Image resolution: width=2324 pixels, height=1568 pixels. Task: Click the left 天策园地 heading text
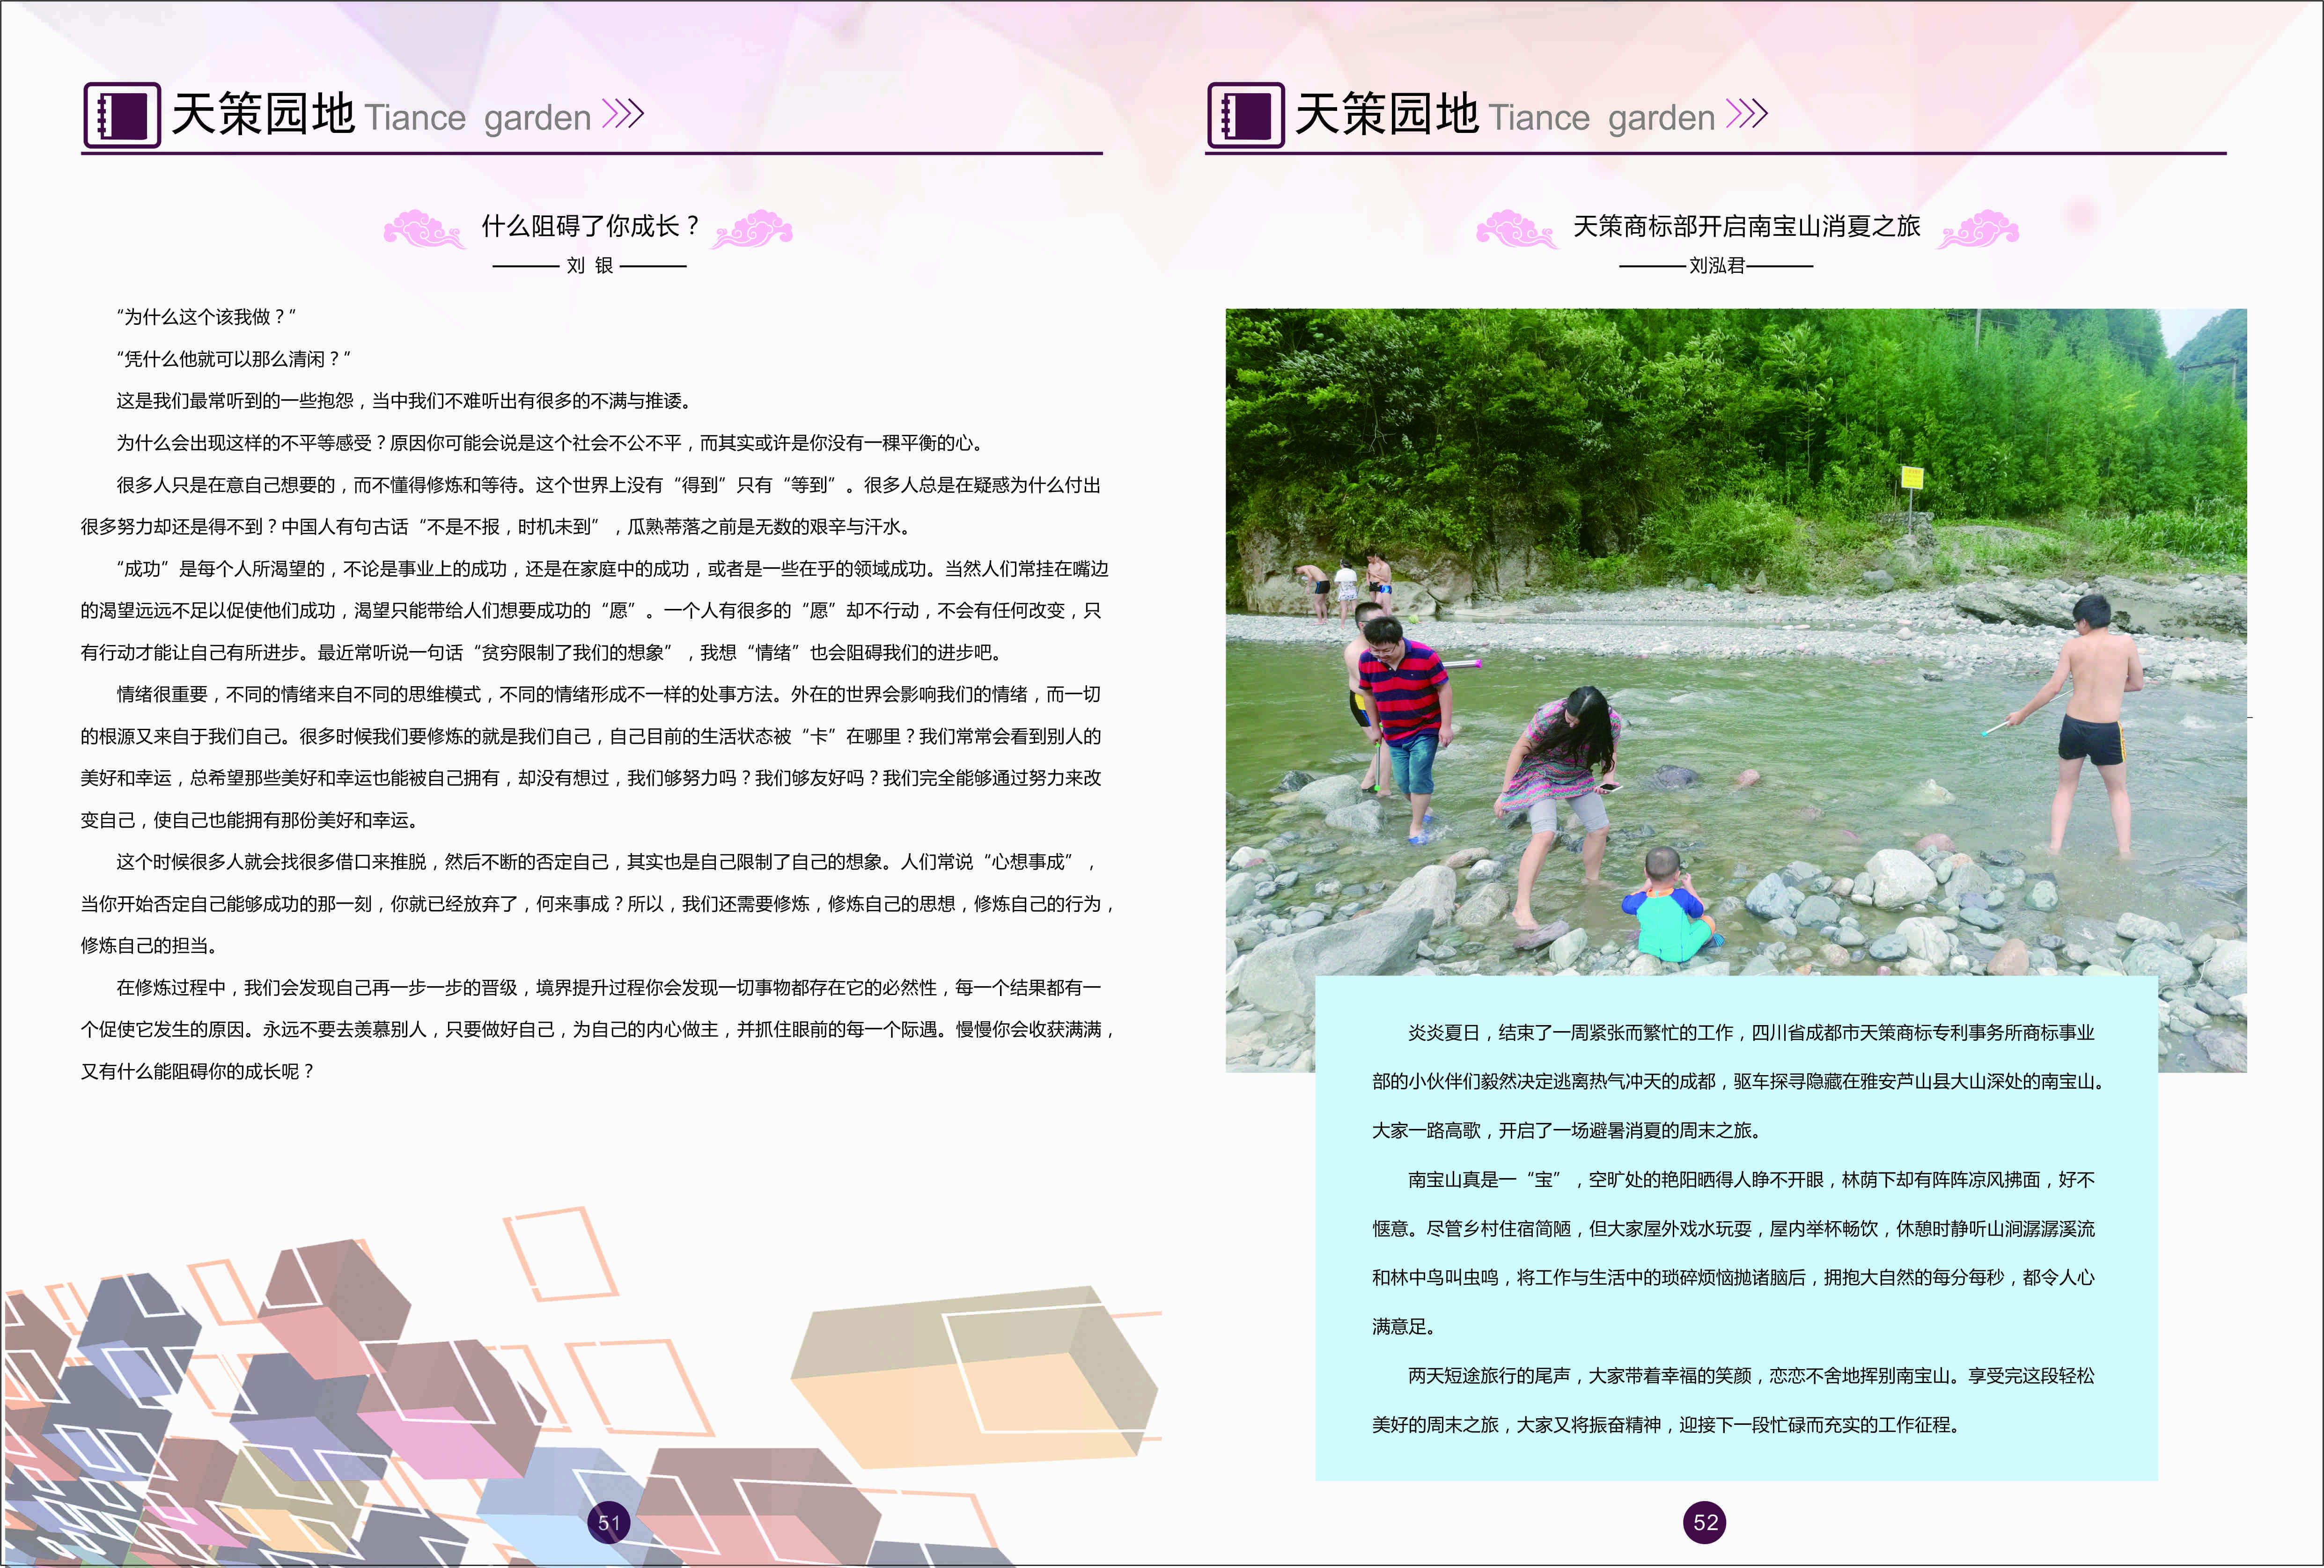(x=263, y=114)
